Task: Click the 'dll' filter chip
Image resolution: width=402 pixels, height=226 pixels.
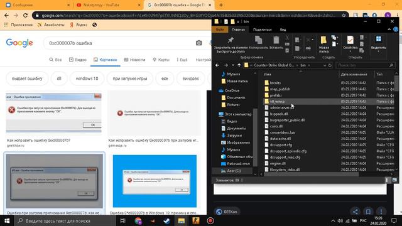Action: point(59,78)
